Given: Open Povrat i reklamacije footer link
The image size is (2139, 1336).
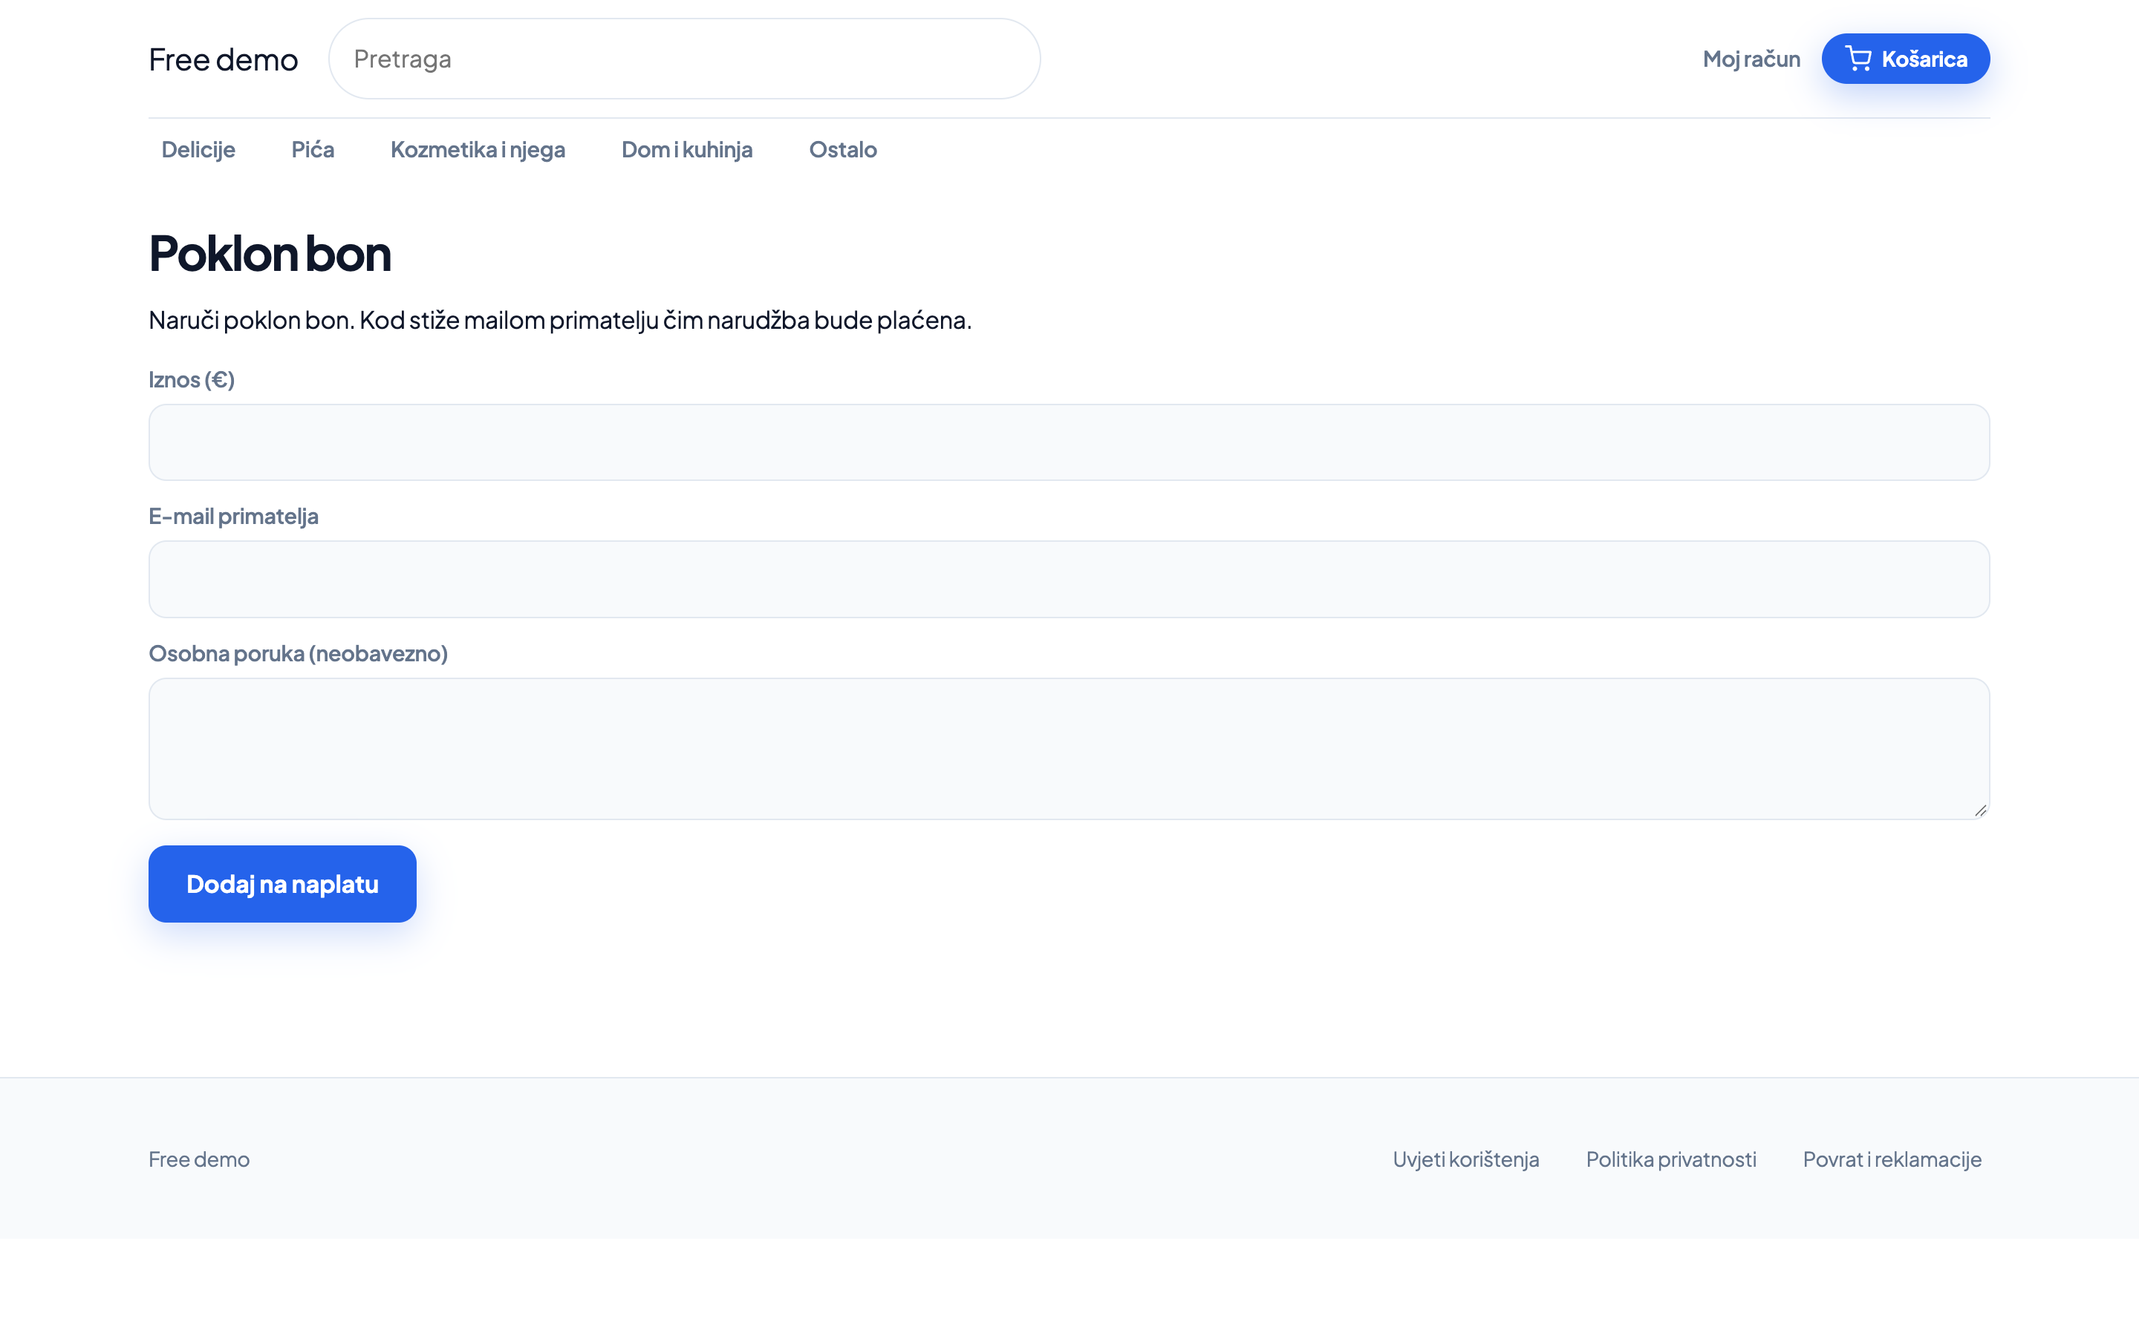Looking at the screenshot, I should 1892,1159.
